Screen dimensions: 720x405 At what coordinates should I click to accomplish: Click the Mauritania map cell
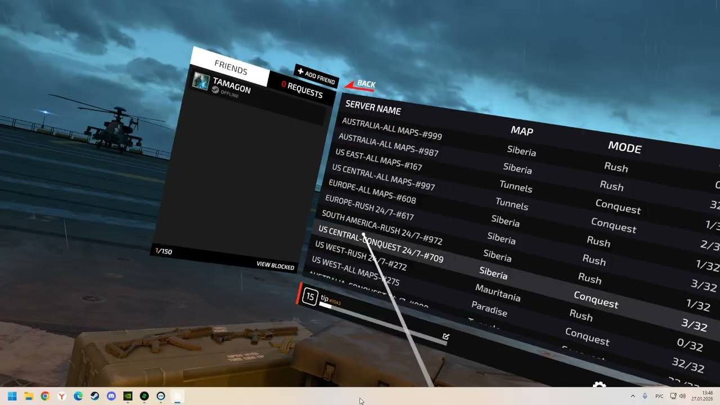(x=498, y=292)
